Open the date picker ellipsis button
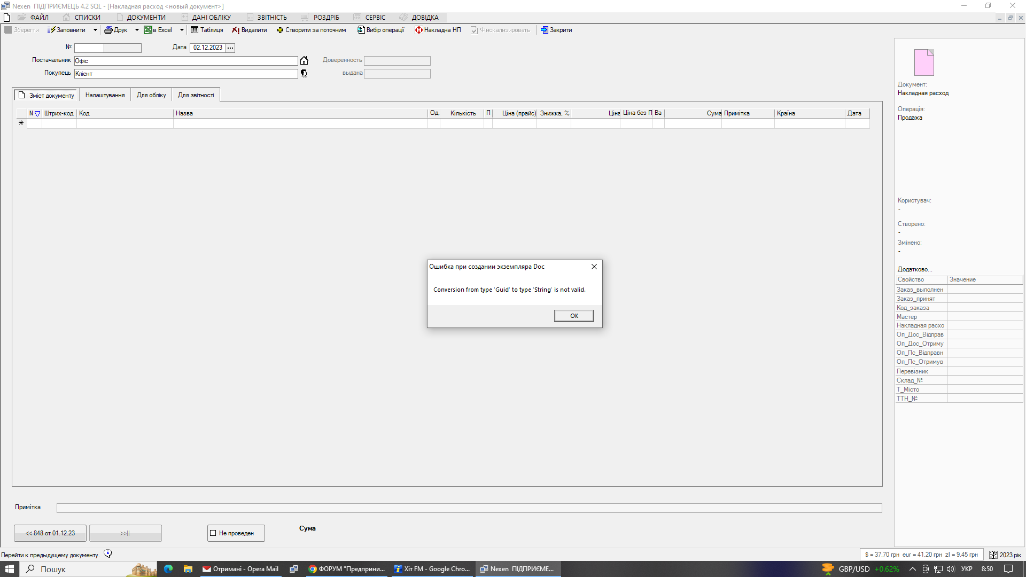 tap(230, 48)
